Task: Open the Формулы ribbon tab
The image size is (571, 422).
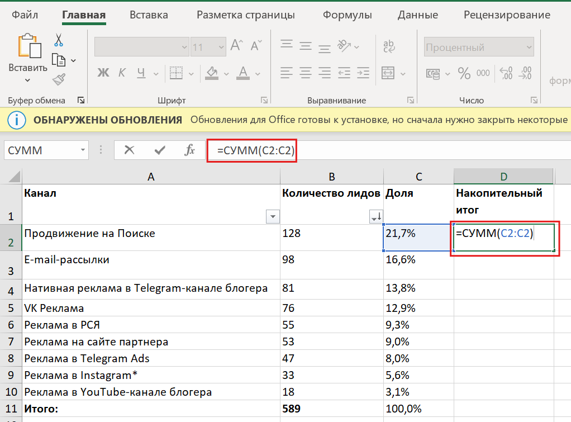Action: (x=347, y=15)
